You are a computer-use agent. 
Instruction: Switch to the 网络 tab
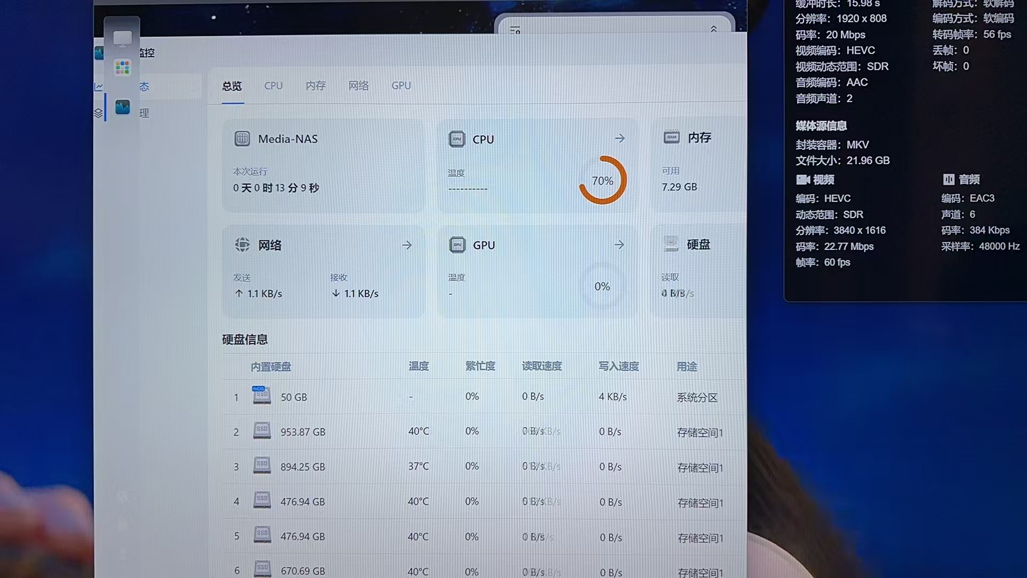point(358,86)
